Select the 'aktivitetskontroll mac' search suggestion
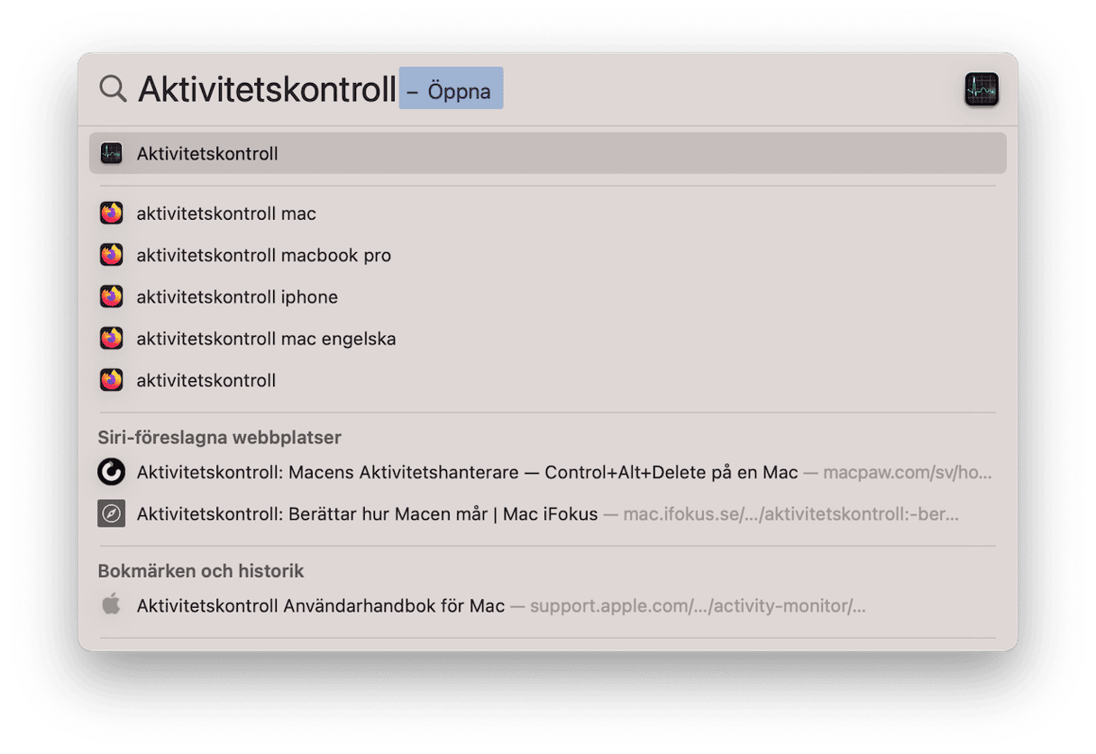The height and width of the screenshot is (754, 1096). click(226, 214)
